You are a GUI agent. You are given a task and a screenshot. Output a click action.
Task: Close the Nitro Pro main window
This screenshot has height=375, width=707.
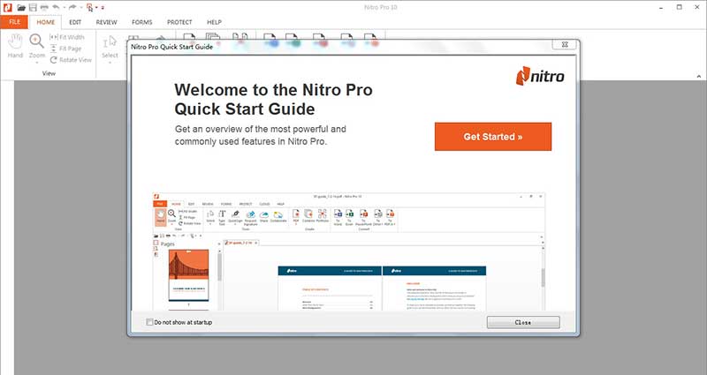(x=697, y=8)
